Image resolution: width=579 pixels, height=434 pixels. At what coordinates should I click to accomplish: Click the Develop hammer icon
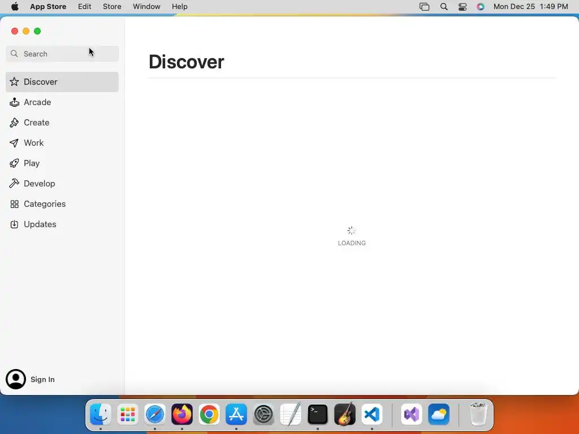(x=14, y=184)
